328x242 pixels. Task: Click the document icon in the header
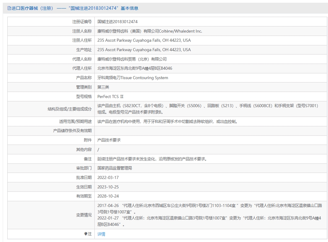pos(9,8)
